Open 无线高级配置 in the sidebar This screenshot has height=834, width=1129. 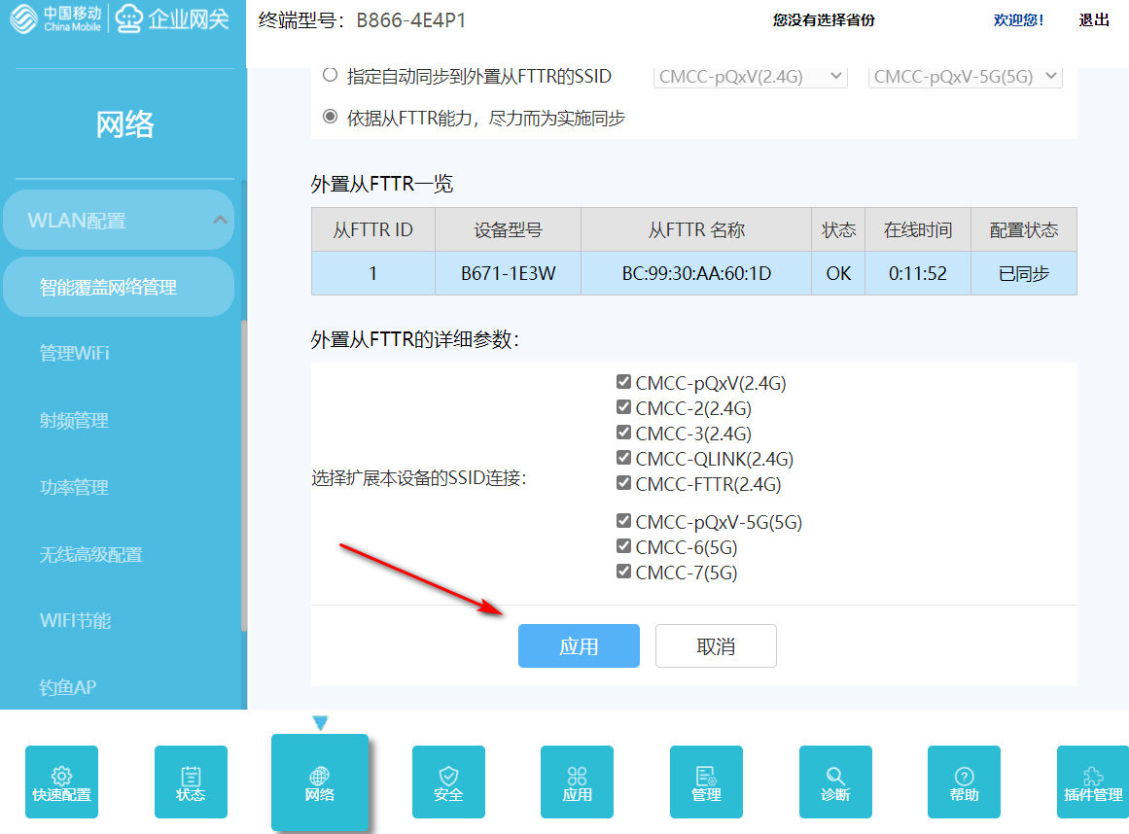(x=90, y=554)
